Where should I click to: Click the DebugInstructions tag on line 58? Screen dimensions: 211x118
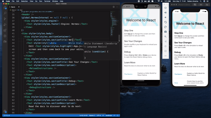41,87
